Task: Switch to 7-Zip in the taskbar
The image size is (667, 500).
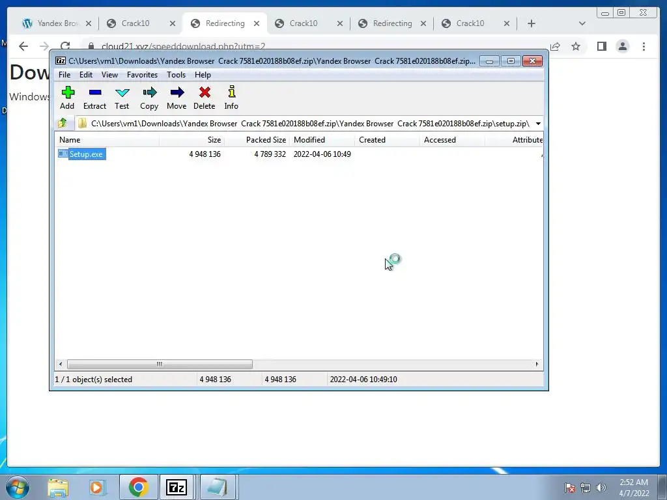Action: (177, 487)
